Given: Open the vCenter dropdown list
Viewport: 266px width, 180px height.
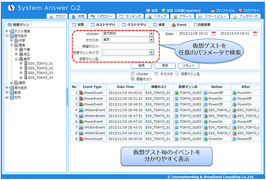Looking at the screenshot, I should tap(152, 33).
